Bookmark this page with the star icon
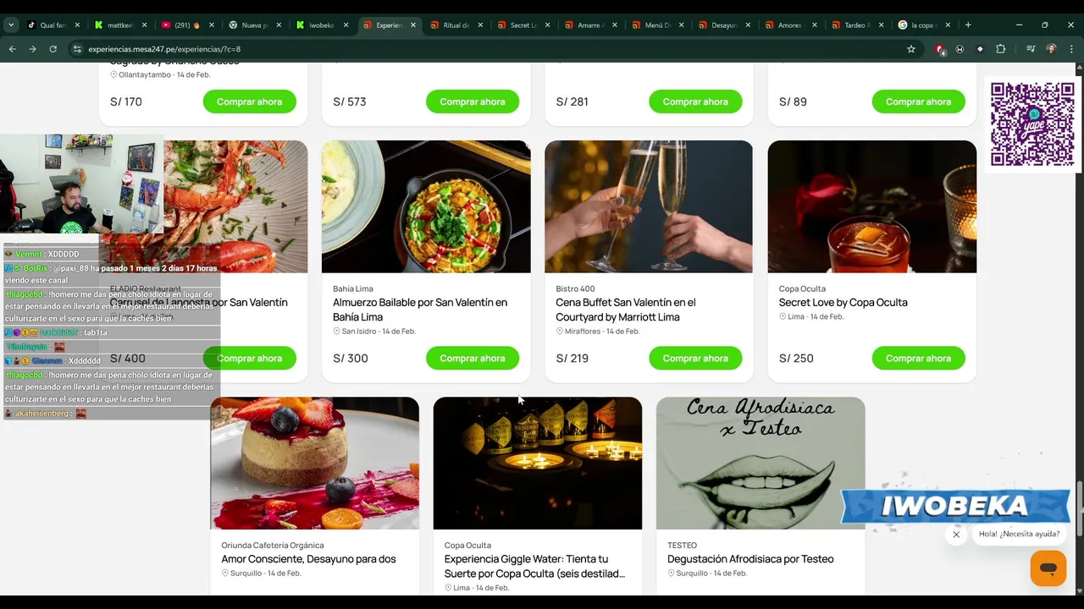This screenshot has height=609, width=1084. pos(911,49)
